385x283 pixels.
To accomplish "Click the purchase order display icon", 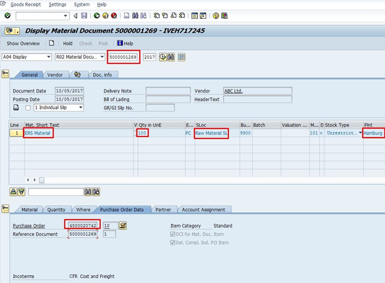I will pyautogui.click(x=123, y=225).
